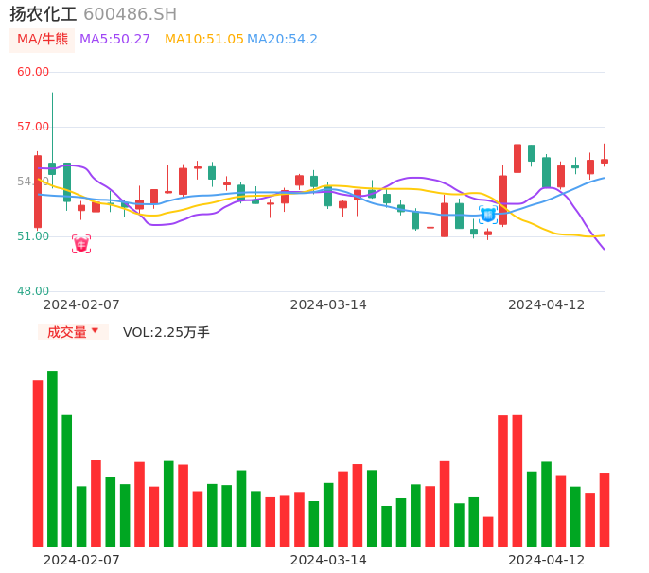Click the 600486.SH stock code

[x=130, y=14]
